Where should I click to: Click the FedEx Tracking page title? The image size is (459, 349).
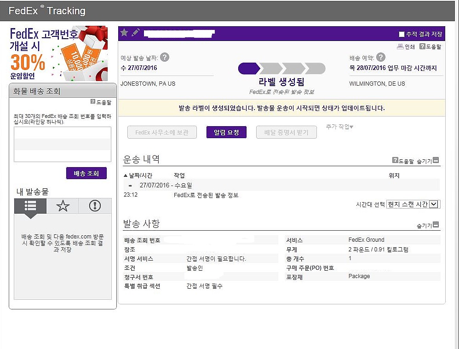(47, 11)
